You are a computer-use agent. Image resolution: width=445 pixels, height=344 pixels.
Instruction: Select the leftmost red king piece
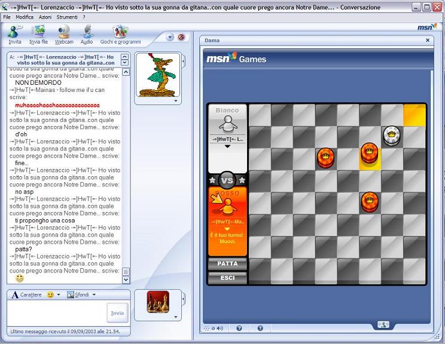325,158
